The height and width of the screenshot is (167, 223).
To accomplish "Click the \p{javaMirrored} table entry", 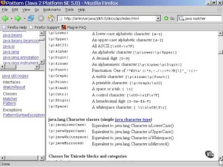I will (66, 143).
